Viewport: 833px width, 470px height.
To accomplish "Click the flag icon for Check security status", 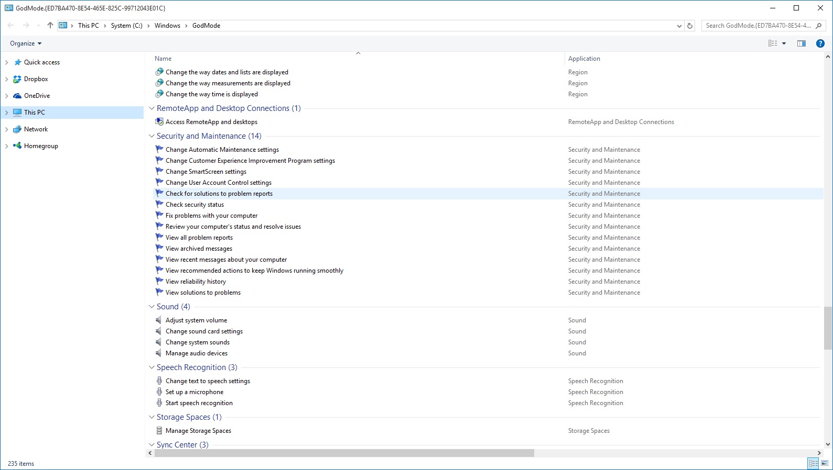I will pos(159,205).
